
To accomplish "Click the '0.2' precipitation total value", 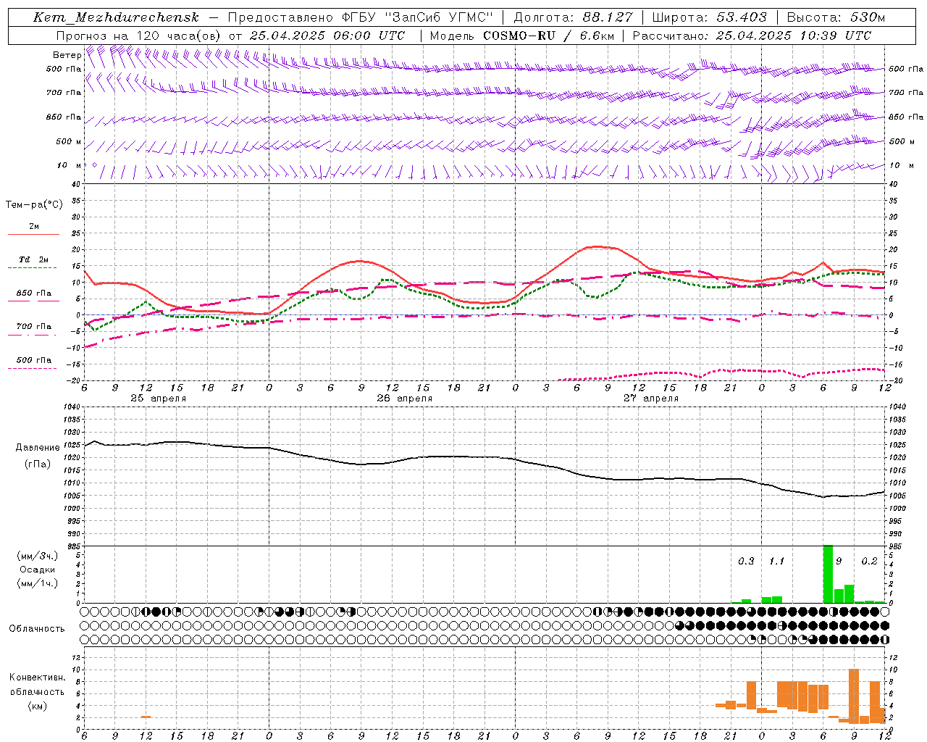I will click(869, 562).
